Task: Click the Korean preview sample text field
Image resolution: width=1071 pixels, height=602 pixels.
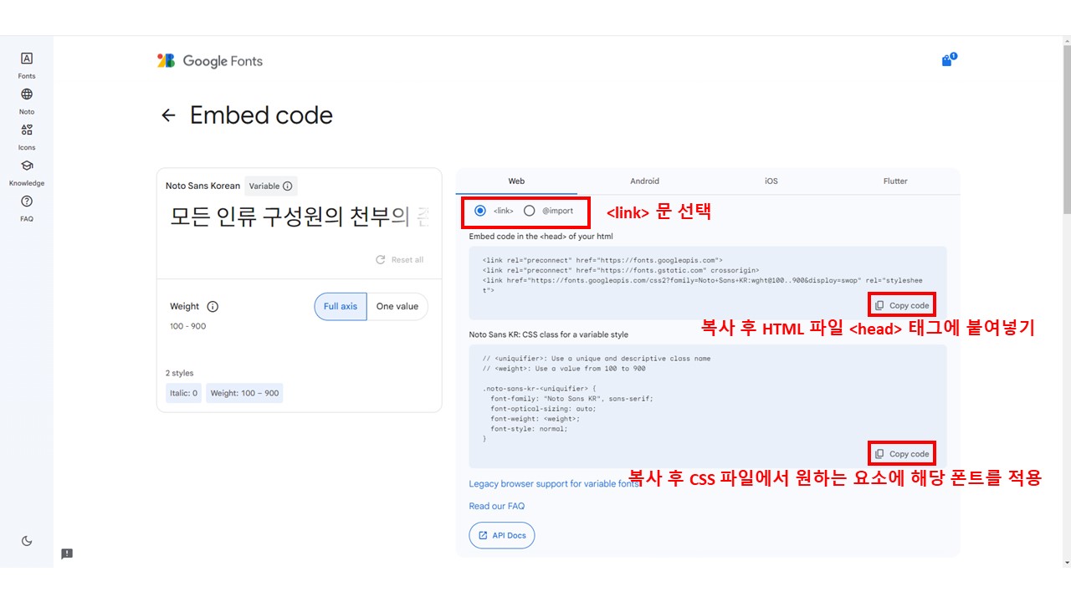Action: [x=300, y=217]
